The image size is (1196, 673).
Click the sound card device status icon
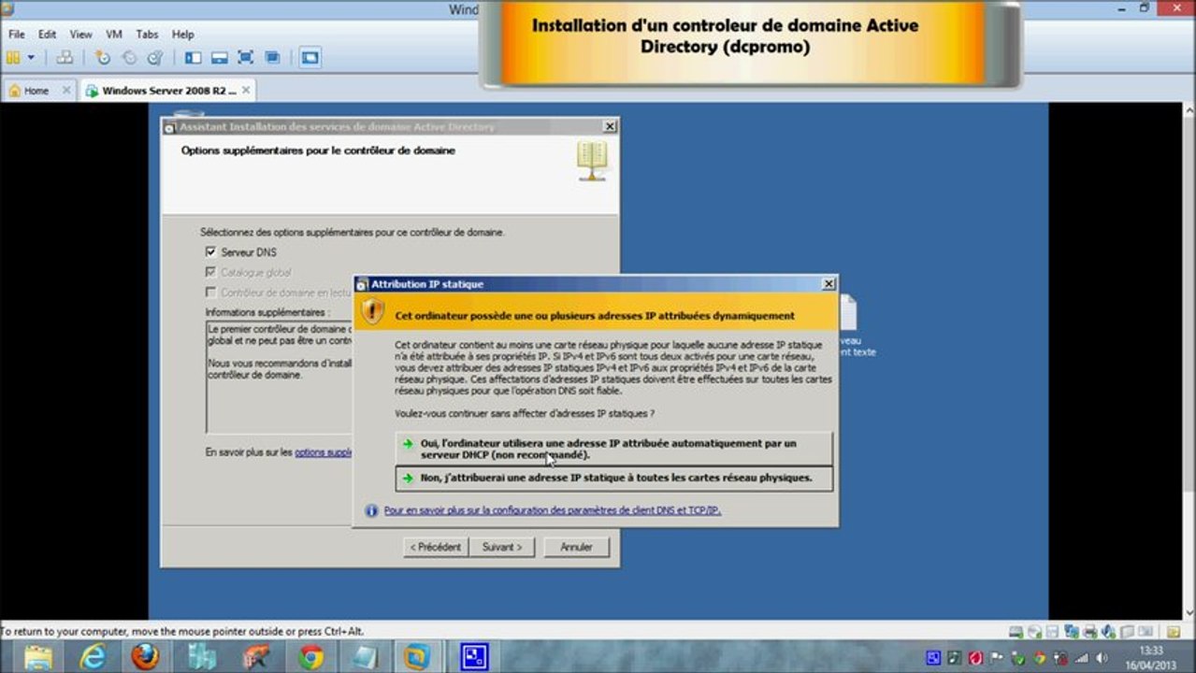point(1109,632)
